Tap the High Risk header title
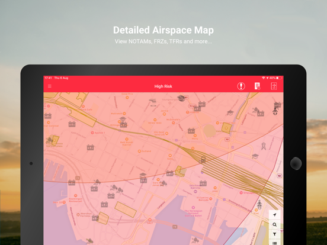This screenshot has width=327, height=245. [x=163, y=86]
